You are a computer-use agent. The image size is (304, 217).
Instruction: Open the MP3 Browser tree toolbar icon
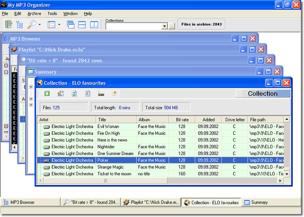(x=19, y=25)
